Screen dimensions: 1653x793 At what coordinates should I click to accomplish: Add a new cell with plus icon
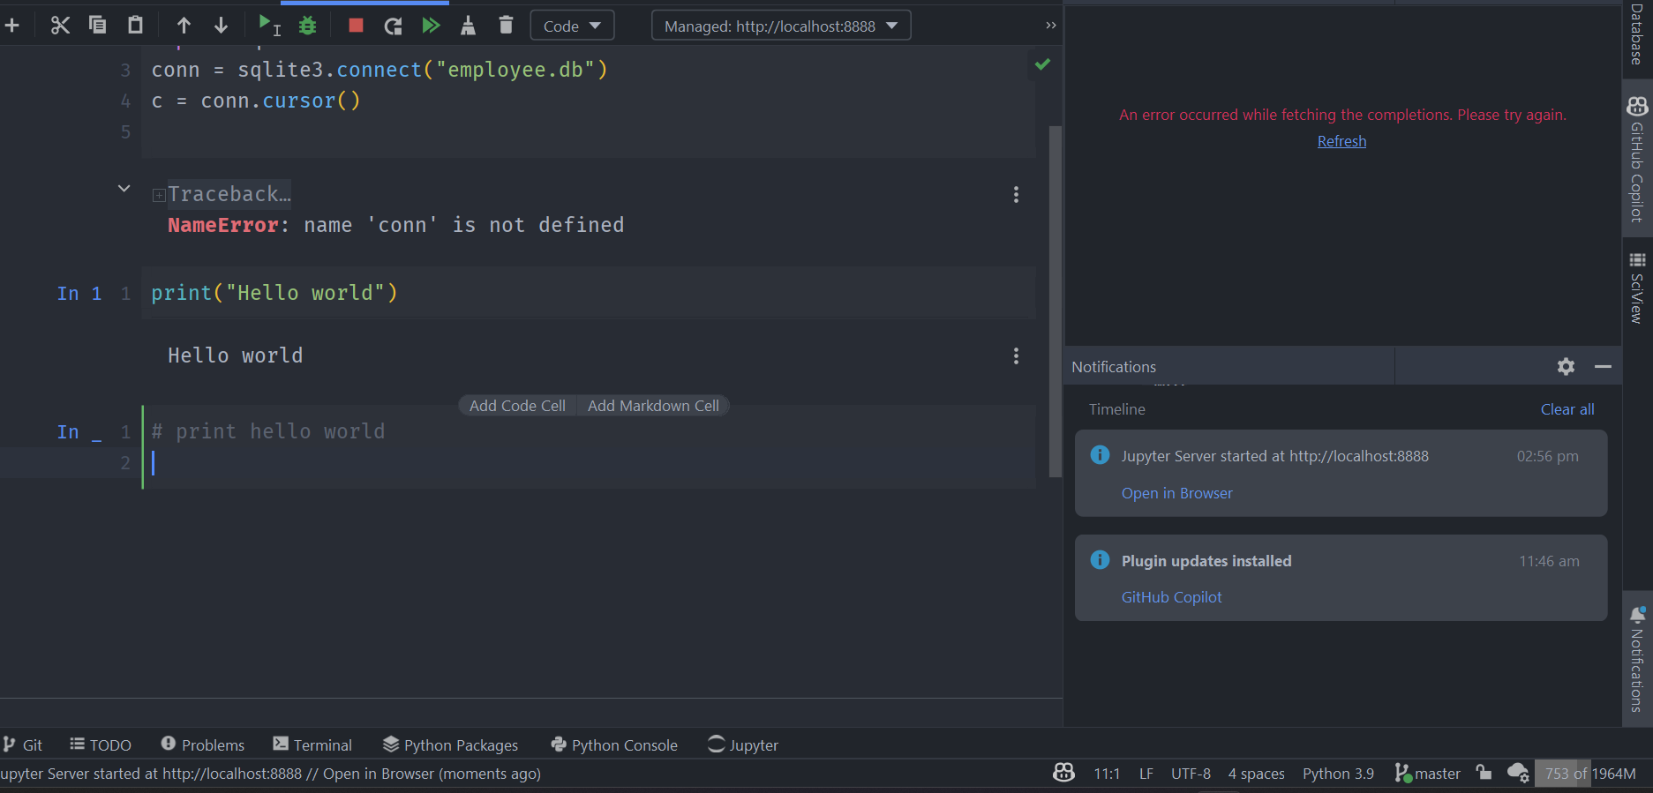point(12,26)
